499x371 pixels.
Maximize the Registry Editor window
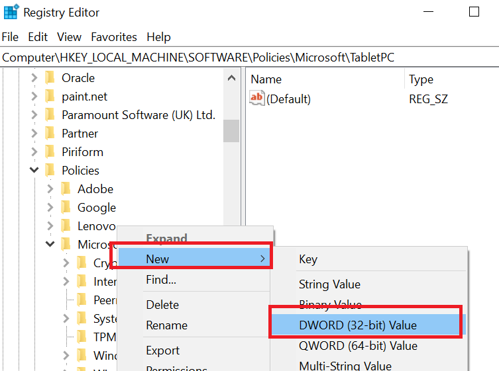[x=474, y=12]
